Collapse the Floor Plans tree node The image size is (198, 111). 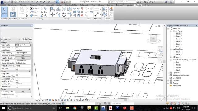(171, 31)
